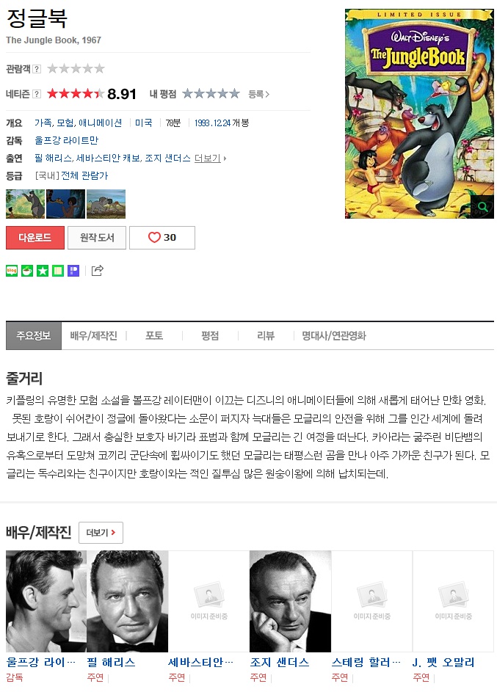Open the external share arrow icon
497x692 pixels.
coord(97,271)
